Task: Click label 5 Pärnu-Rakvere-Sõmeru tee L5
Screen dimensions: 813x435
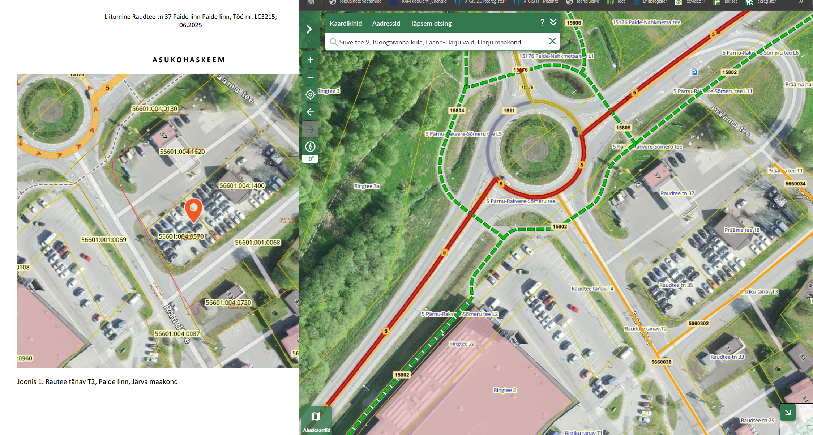Action: (463, 134)
